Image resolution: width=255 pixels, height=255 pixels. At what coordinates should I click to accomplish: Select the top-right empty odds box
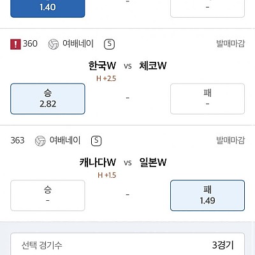(x=207, y=8)
